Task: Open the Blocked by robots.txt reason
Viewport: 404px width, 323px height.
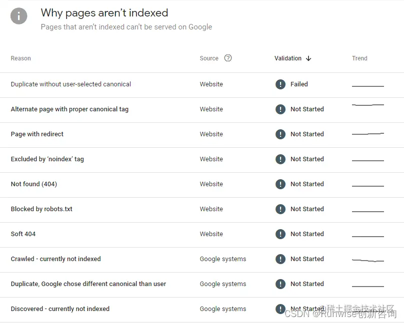Action: [41, 209]
